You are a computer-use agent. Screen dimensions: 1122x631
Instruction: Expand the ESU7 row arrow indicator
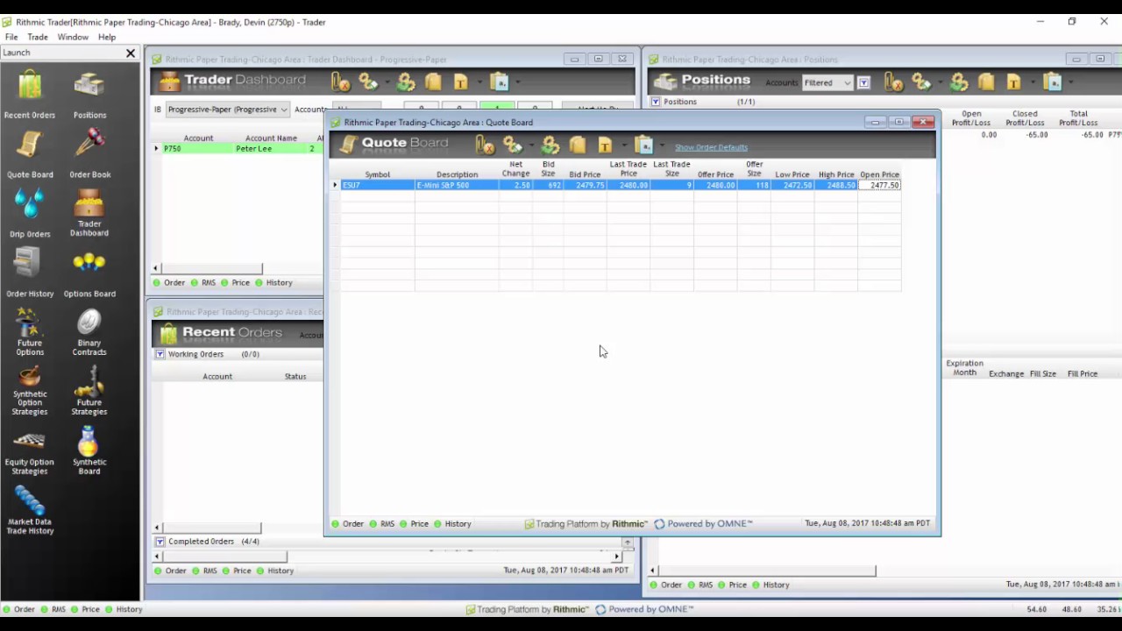pyautogui.click(x=335, y=185)
